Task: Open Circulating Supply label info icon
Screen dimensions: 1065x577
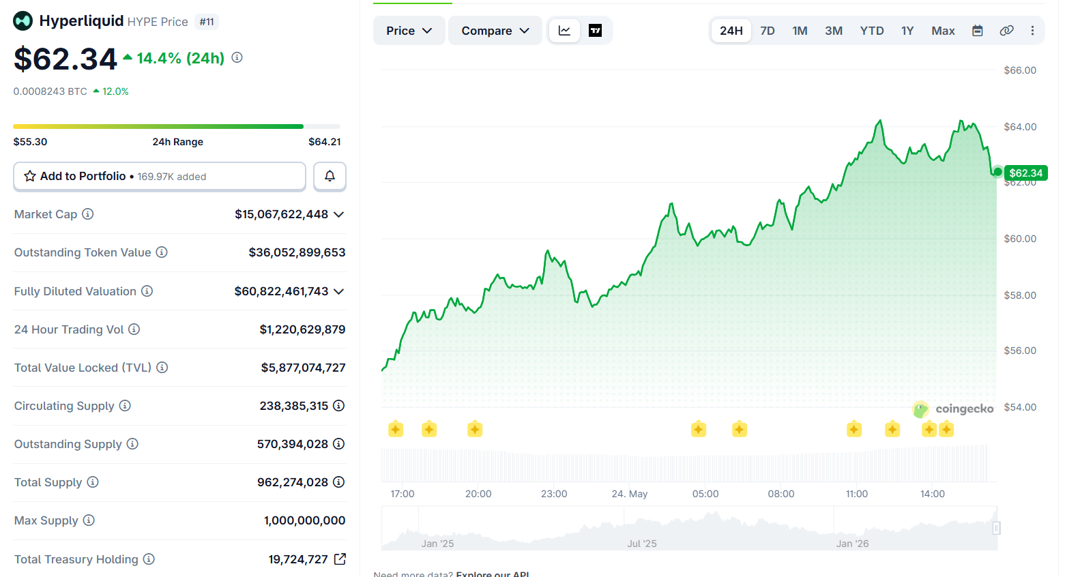Action: (125, 406)
